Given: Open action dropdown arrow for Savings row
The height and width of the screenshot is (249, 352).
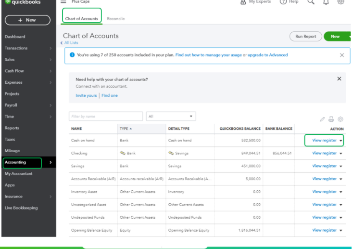Looking at the screenshot, I should [341, 166].
